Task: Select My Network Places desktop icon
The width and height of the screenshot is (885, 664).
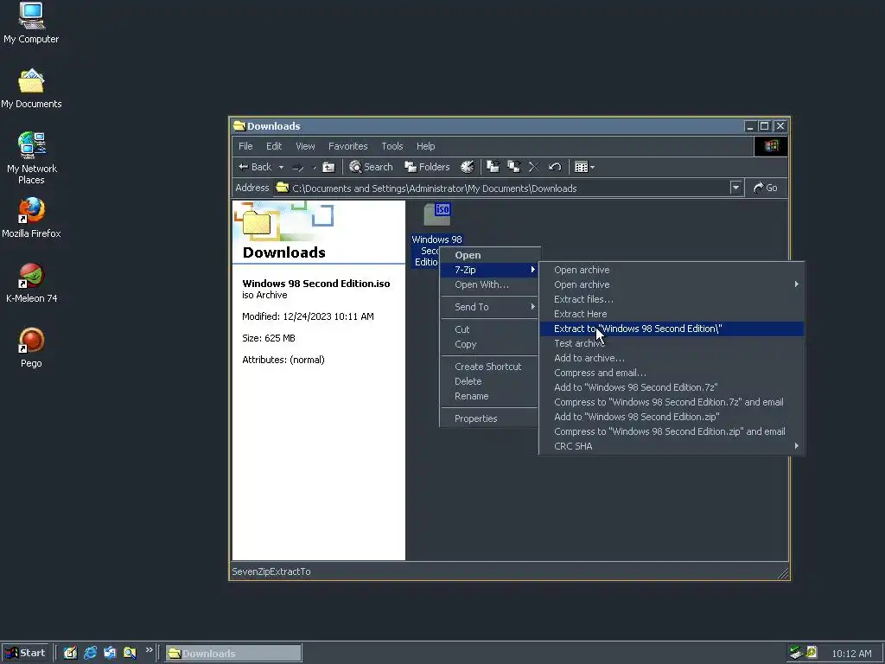Action: (x=31, y=157)
